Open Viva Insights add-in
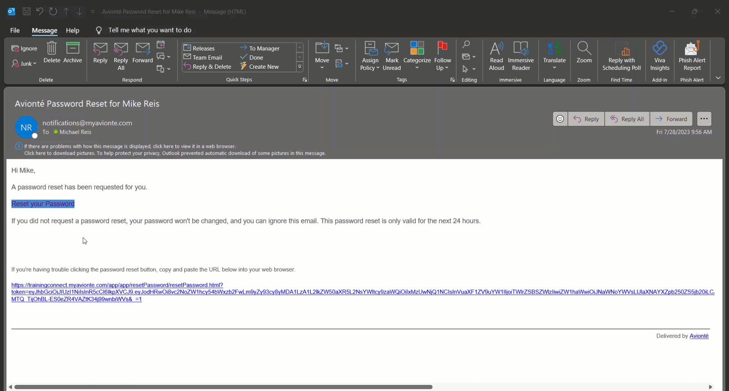The image size is (729, 391). tap(660, 56)
